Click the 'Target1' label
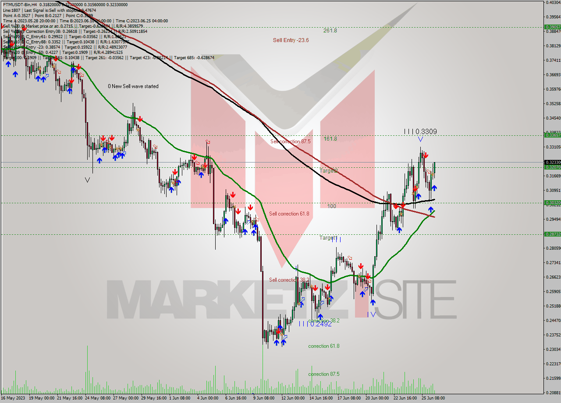This screenshot has width=561, height=403. tap(328, 237)
